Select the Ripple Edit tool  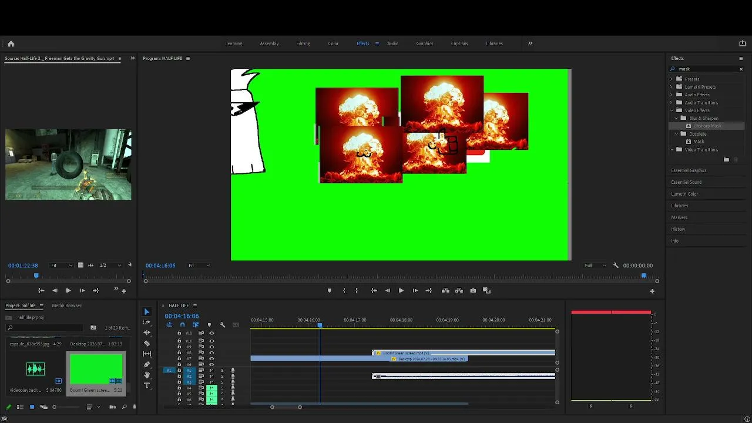pos(147,333)
